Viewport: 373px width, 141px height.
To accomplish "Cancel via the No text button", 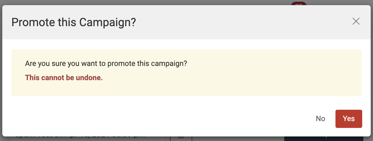I will coord(320,119).
